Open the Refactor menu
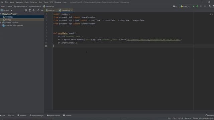Screen dimensions: 214x120 [33, 2]
